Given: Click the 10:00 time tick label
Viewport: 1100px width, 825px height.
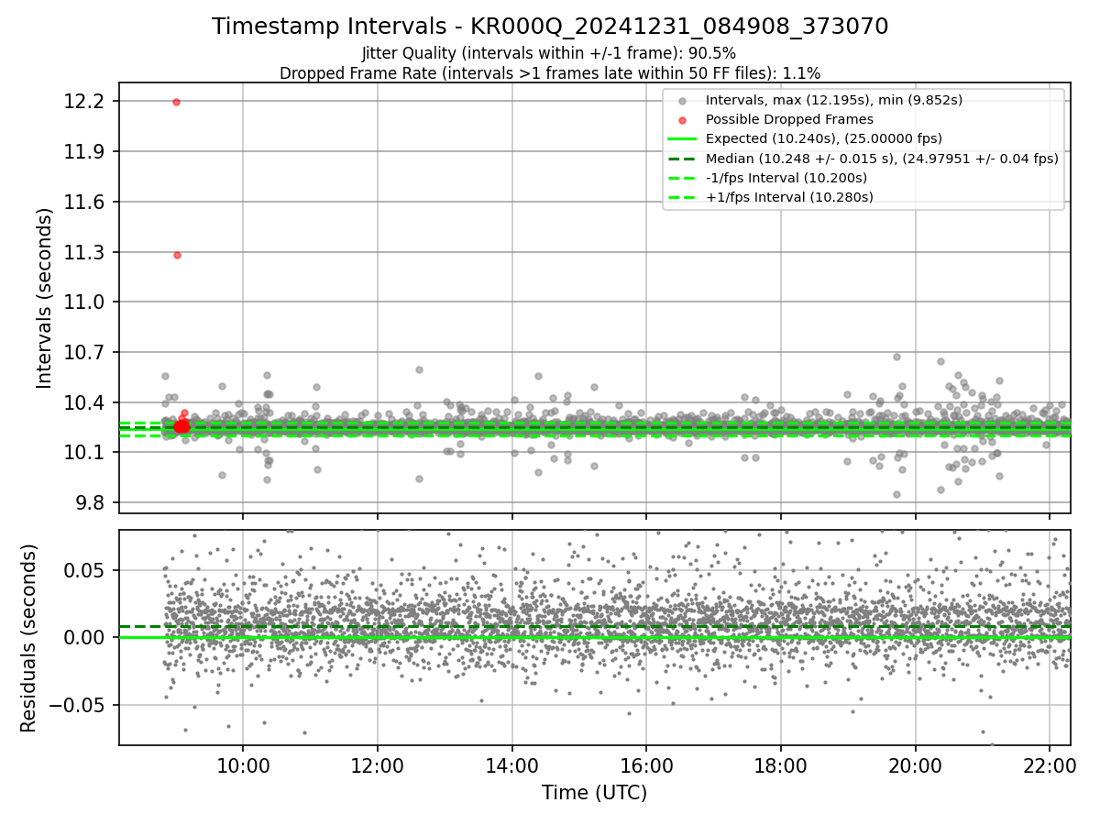Looking at the screenshot, I should click(243, 765).
